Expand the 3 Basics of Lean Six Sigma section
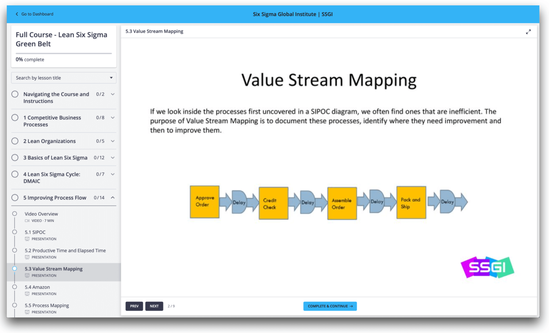Image resolution: width=549 pixels, height=333 pixels. pyautogui.click(x=113, y=158)
